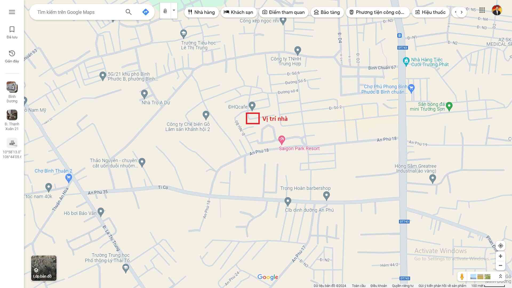Screen dimensions: 512x288
Task: Click the search magnifier icon
Action: tap(129, 12)
